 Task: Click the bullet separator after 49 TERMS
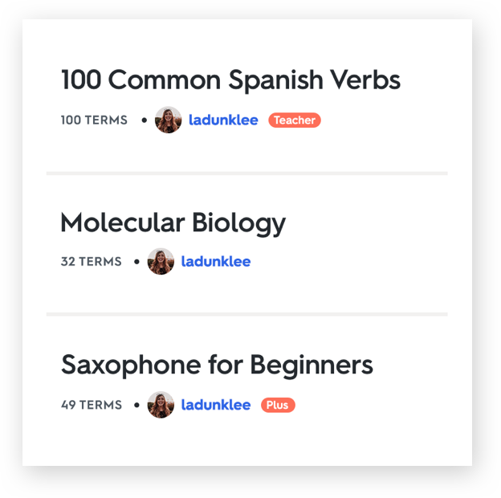[136, 405]
